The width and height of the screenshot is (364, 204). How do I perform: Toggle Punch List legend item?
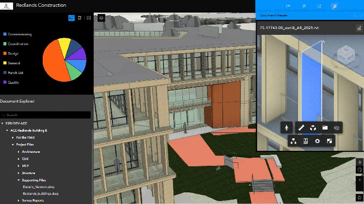13,73
